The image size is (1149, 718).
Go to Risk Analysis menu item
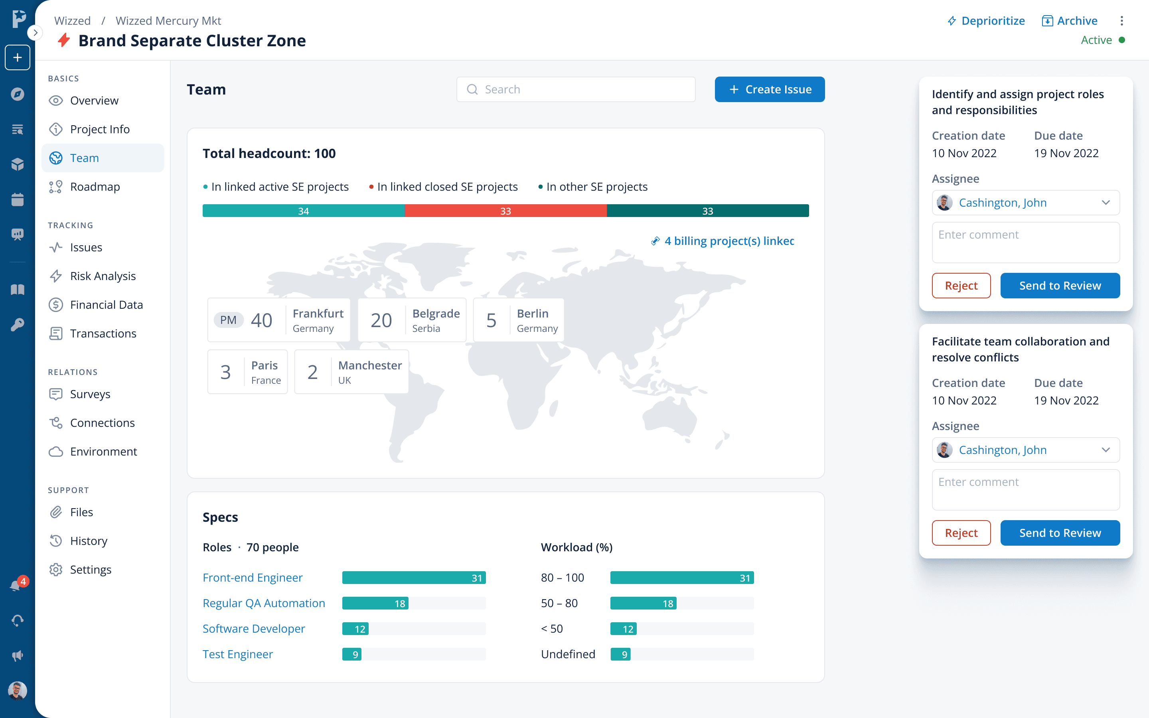point(103,276)
